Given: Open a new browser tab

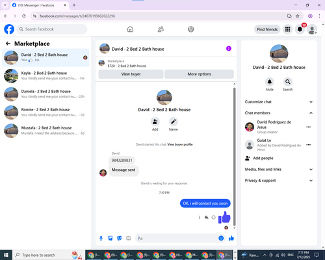Looking at the screenshot, I should [74, 5].
